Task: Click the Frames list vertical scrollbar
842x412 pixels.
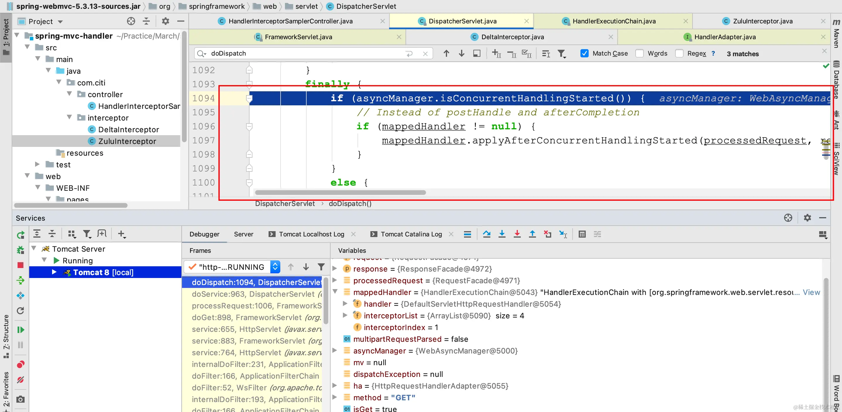Action: point(326,301)
